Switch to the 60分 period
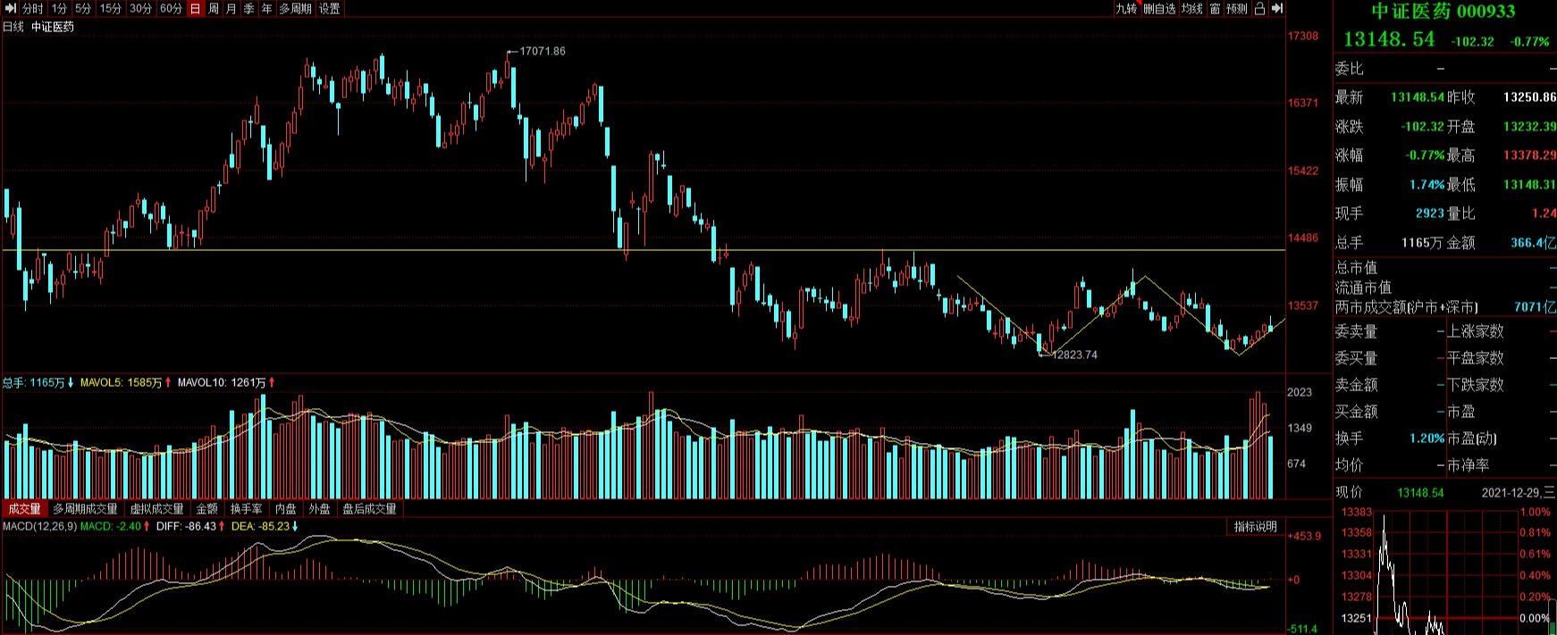Viewport: 1557px width, 635px height. [172, 8]
